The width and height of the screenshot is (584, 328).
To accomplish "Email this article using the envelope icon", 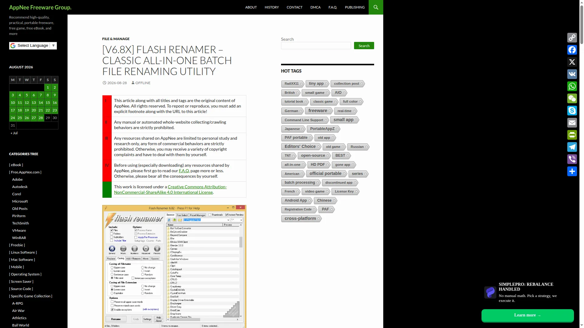I will click(572, 123).
